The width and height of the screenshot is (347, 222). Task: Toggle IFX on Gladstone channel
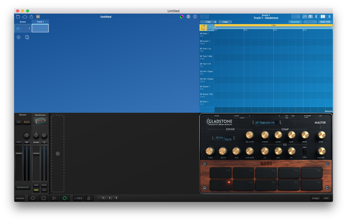(x=44, y=190)
